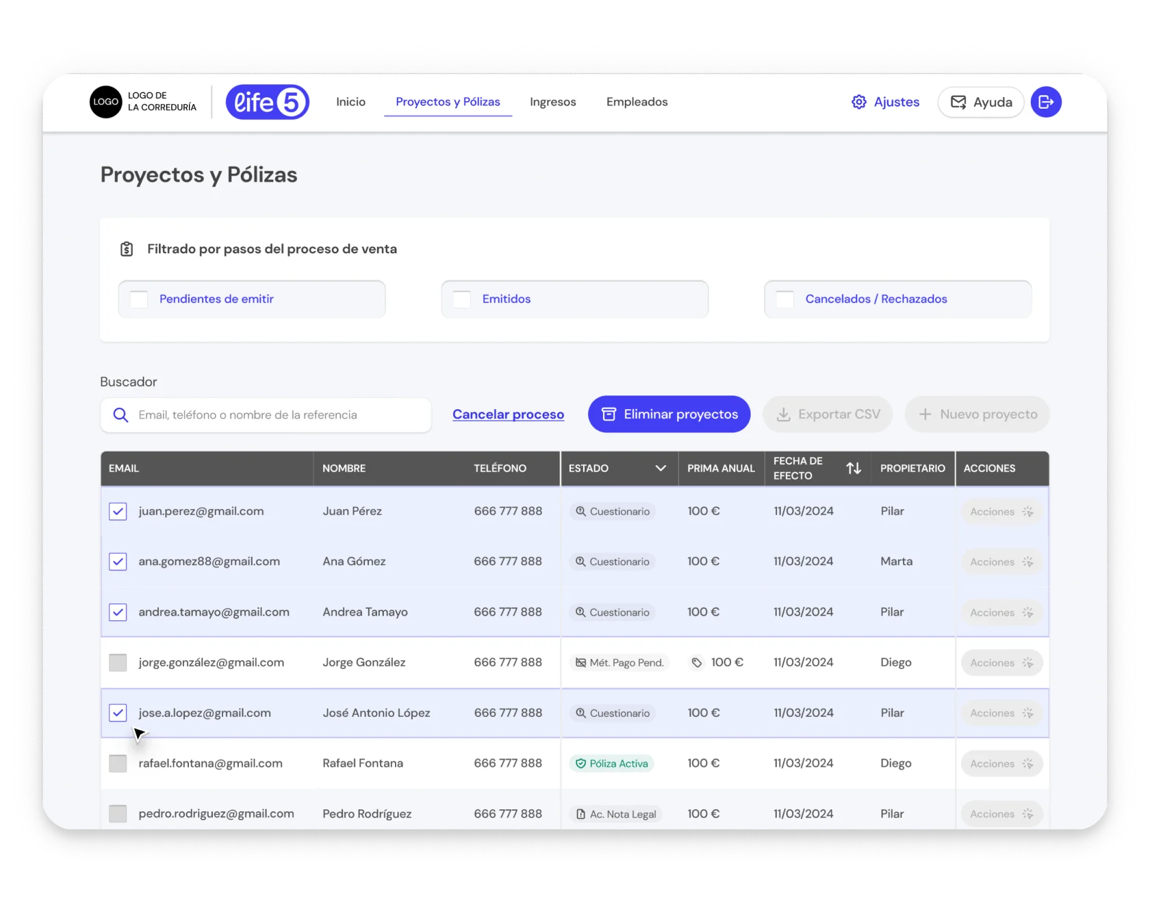1150x903 pixels.
Task: Click the Ajustes gear icon
Action: point(858,102)
